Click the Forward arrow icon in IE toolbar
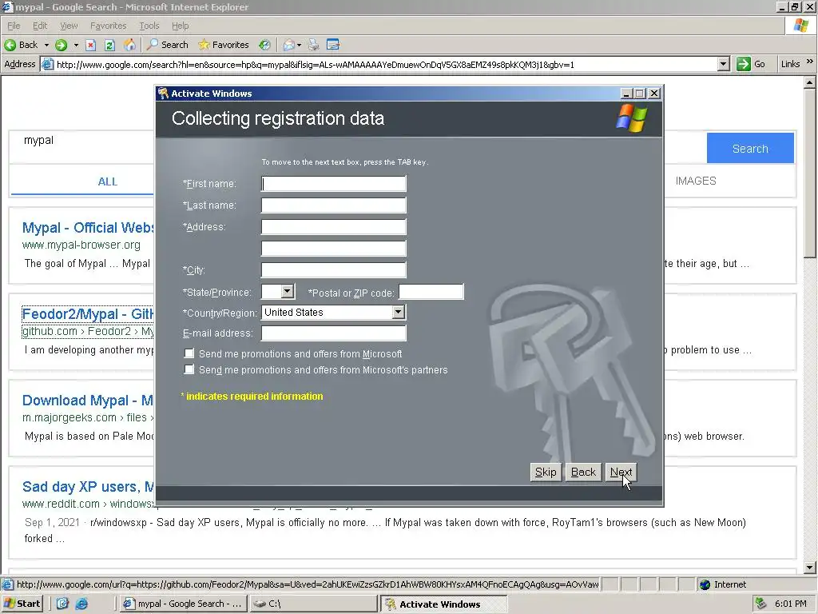818x614 pixels. click(61, 45)
